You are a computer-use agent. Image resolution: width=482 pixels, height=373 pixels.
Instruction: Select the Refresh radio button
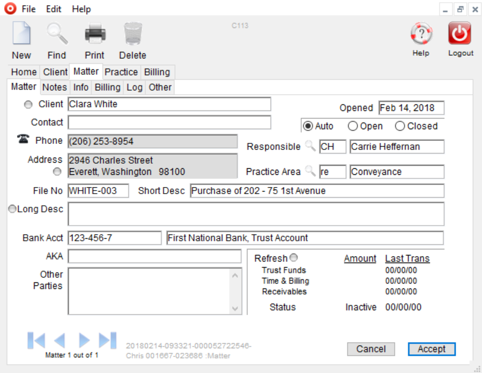pyautogui.click(x=293, y=257)
